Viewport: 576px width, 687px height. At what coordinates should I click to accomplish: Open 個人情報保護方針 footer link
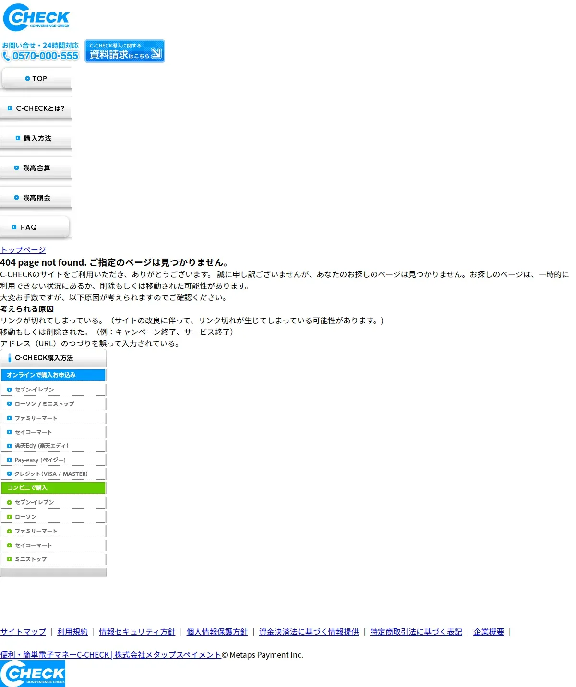(217, 632)
